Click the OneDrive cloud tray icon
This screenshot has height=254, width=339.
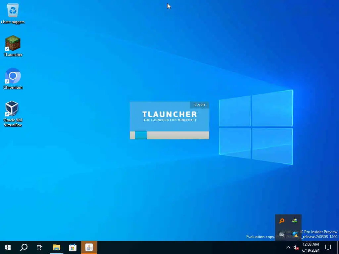pos(282,234)
